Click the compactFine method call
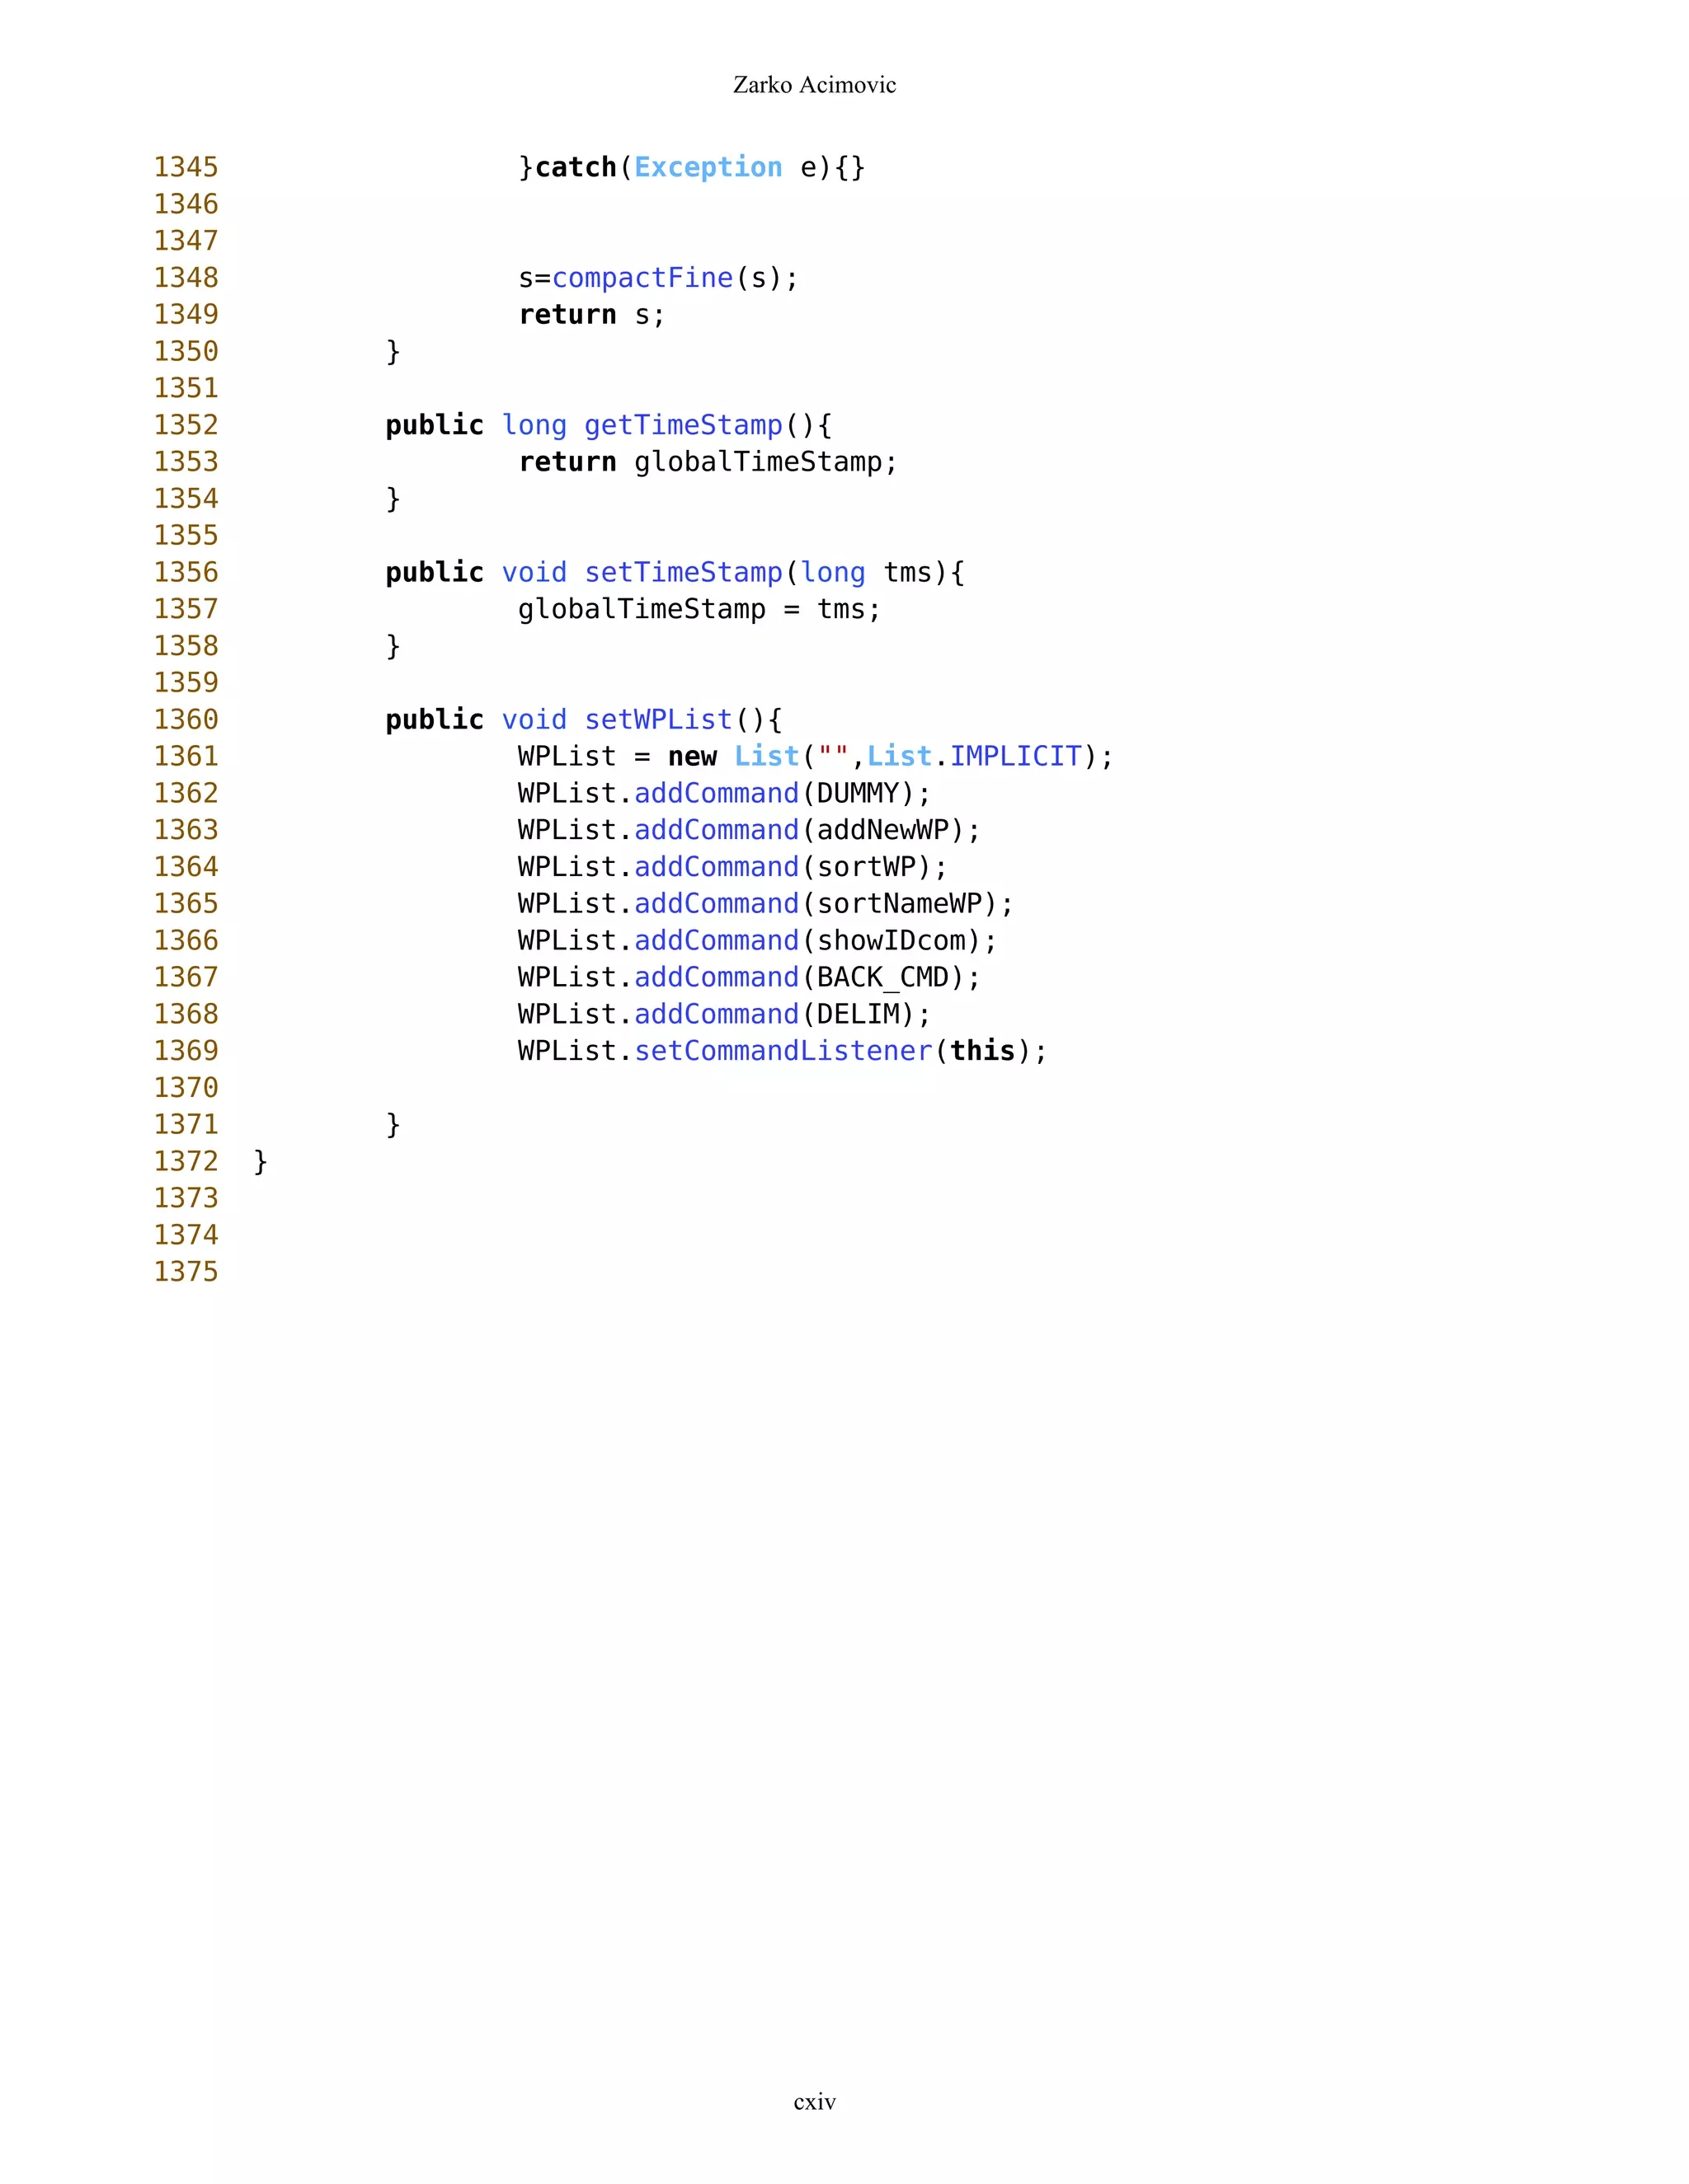This screenshot has height=2184, width=1689. pos(642,278)
